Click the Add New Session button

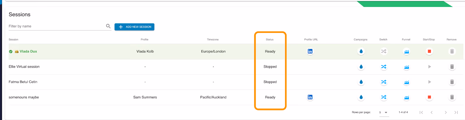point(134,27)
